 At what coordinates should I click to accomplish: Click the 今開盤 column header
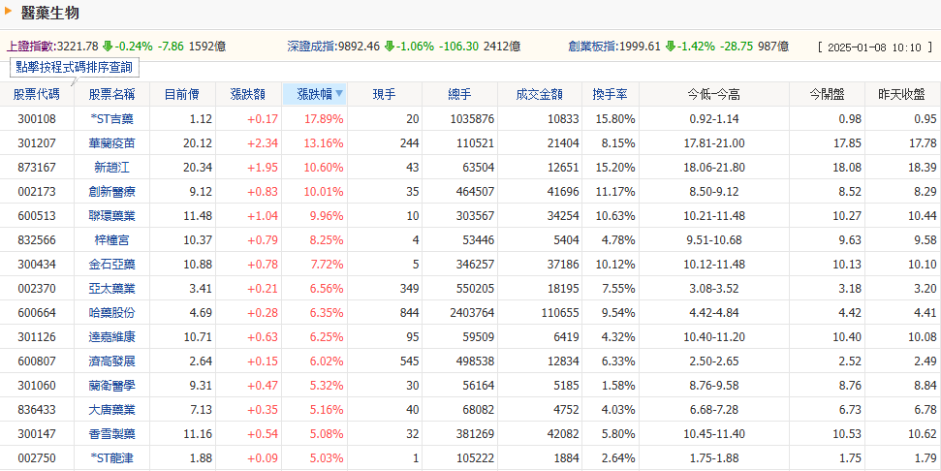coord(827,94)
